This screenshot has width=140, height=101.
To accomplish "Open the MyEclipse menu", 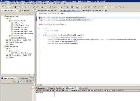I will point(48,4).
